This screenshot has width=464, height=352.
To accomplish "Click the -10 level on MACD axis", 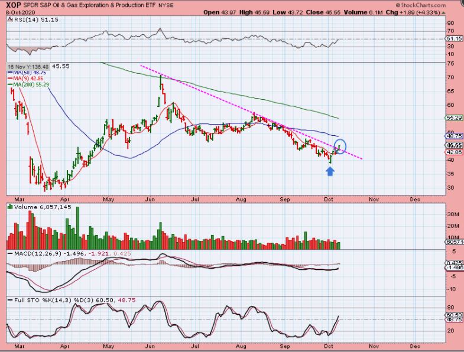I will [x=452, y=289].
